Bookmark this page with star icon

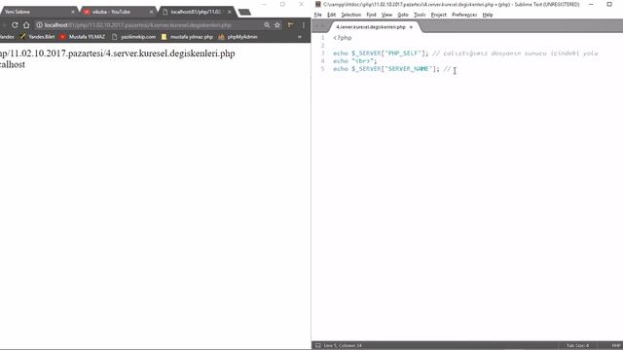pos(277,25)
